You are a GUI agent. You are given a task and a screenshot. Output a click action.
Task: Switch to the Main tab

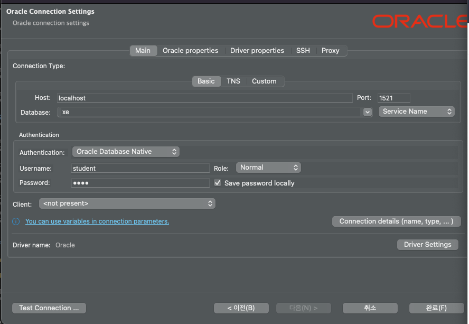(143, 50)
